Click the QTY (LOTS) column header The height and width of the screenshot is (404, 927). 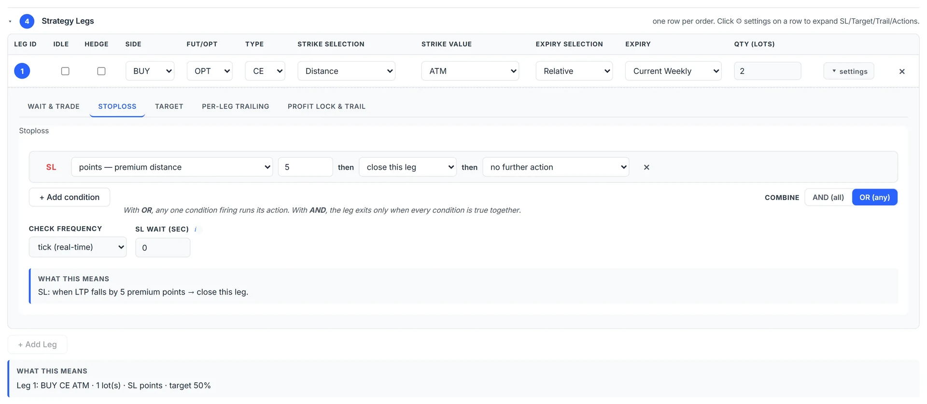pyautogui.click(x=754, y=44)
